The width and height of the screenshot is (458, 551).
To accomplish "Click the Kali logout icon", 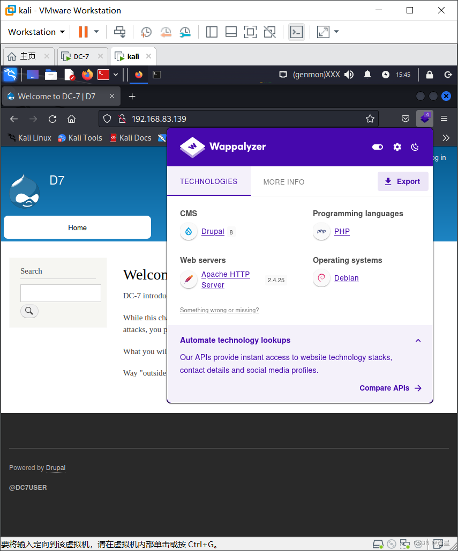I will [x=448, y=75].
